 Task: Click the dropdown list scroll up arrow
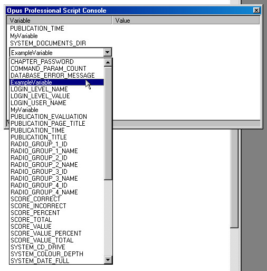point(108,62)
